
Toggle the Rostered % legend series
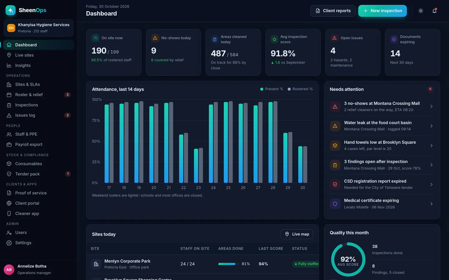click(x=300, y=89)
